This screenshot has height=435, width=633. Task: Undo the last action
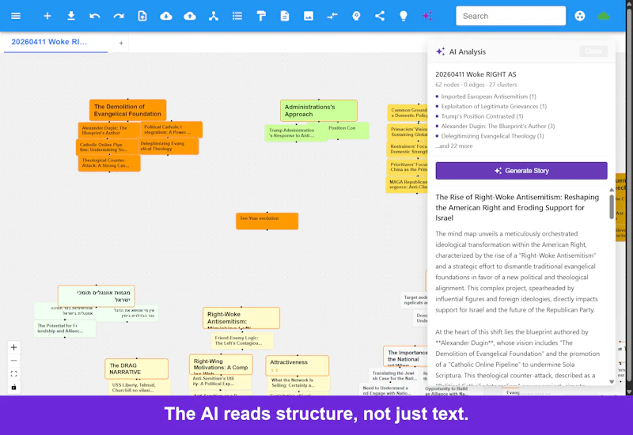95,16
